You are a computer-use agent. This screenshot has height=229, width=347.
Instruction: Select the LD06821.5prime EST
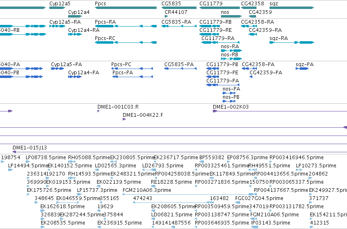tap(153, 219)
